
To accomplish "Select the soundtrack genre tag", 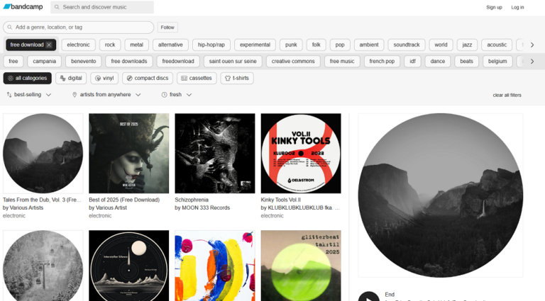I will tap(407, 45).
